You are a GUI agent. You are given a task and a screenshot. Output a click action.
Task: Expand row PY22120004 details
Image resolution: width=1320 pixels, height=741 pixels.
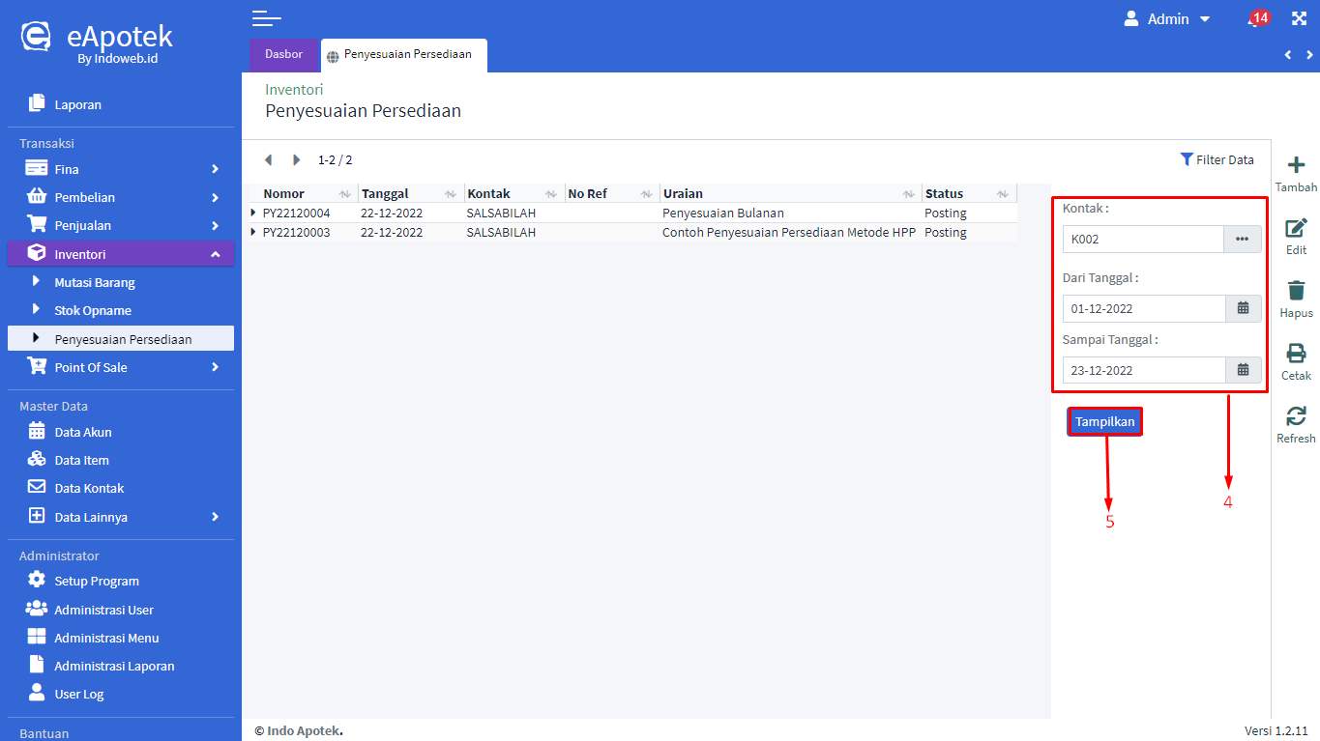253,213
